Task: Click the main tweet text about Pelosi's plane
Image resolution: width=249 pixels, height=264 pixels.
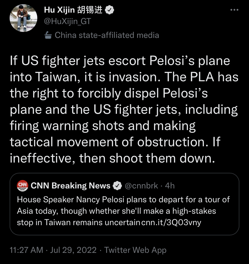Action: coord(124,110)
